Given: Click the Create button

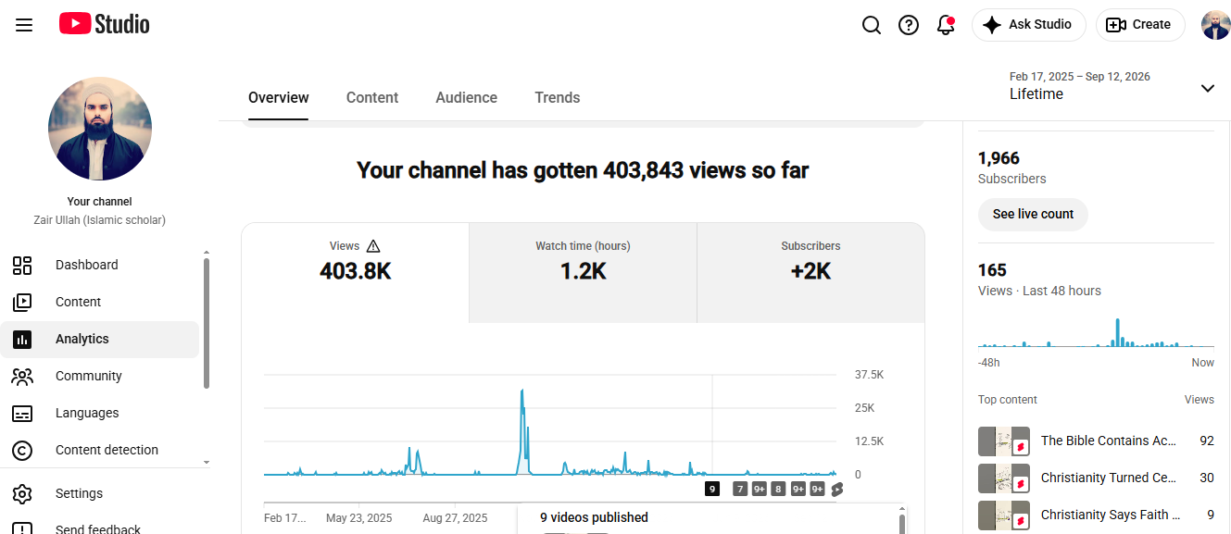Looking at the screenshot, I should point(1140,25).
